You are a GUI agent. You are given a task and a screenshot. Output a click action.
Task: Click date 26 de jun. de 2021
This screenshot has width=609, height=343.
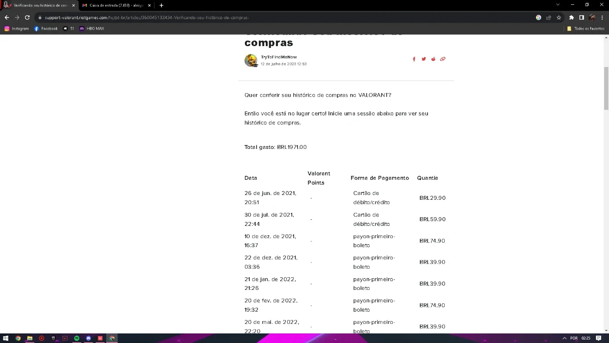(x=271, y=198)
